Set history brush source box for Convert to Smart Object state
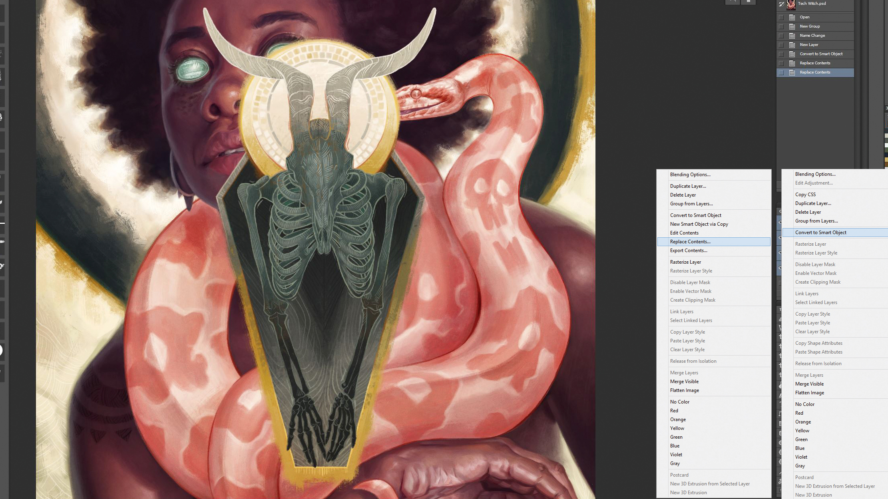The width and height of the screenshot is (888, 499). click(781, 54)
